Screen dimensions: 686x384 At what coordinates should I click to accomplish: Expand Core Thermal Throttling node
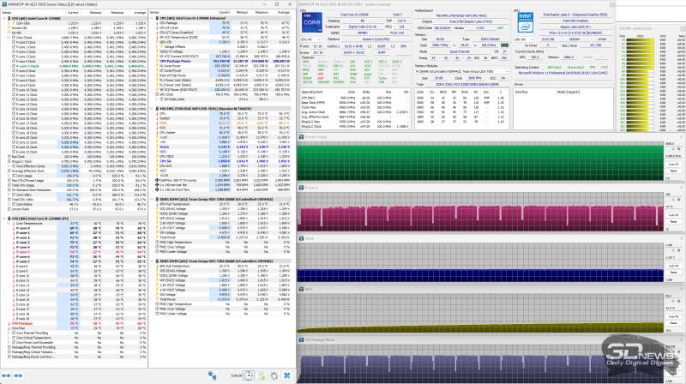(9, 333)
